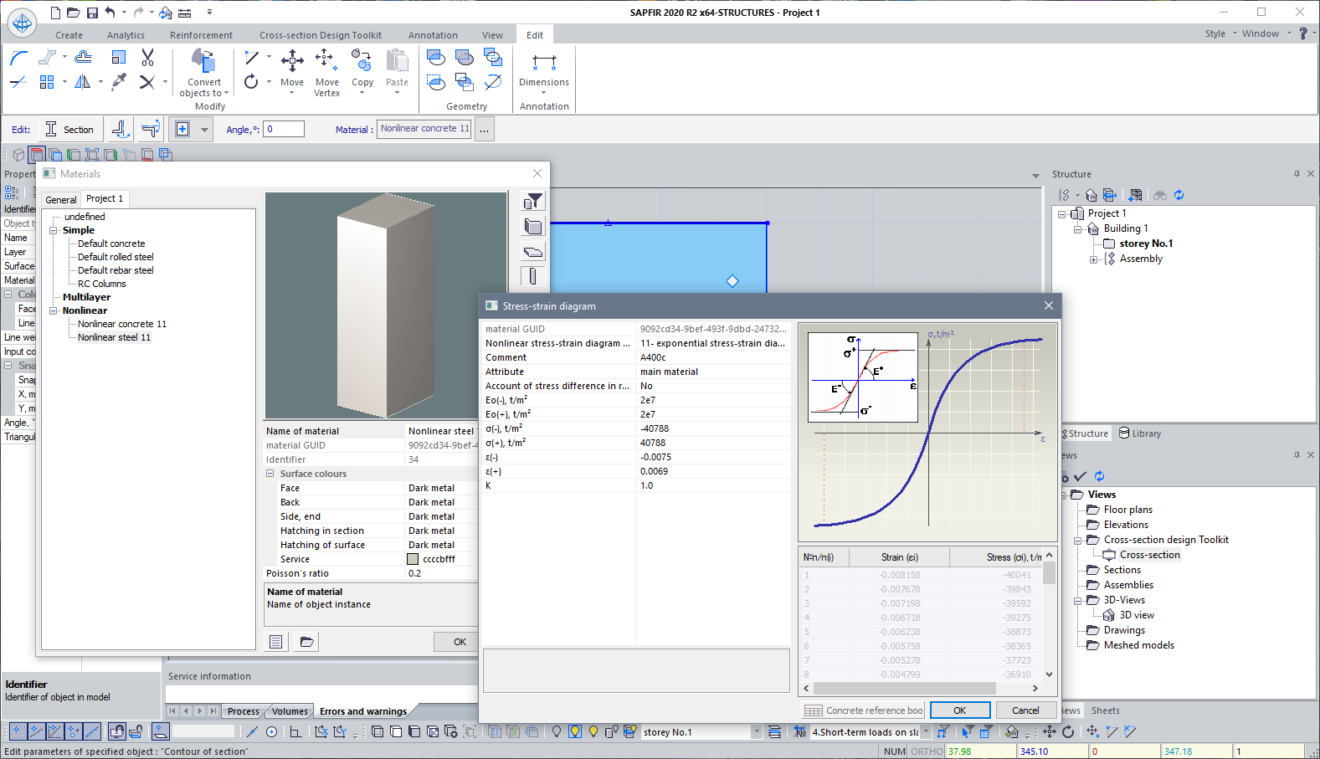Open the storey No.1 dropdown
The height and width of the screenshot is (759, 1320).
(x=756, y=732)
